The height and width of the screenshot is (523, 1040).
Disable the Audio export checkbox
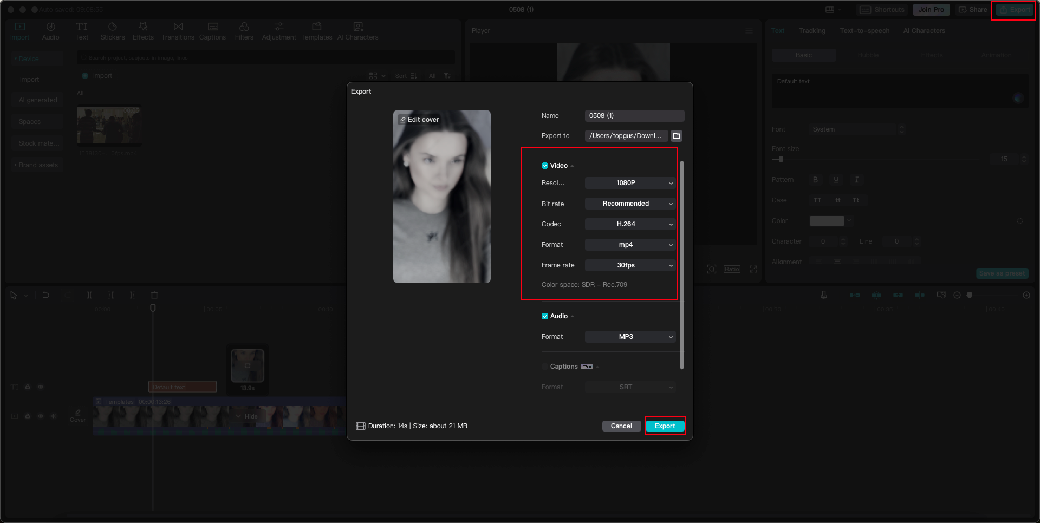coord(545,316)
